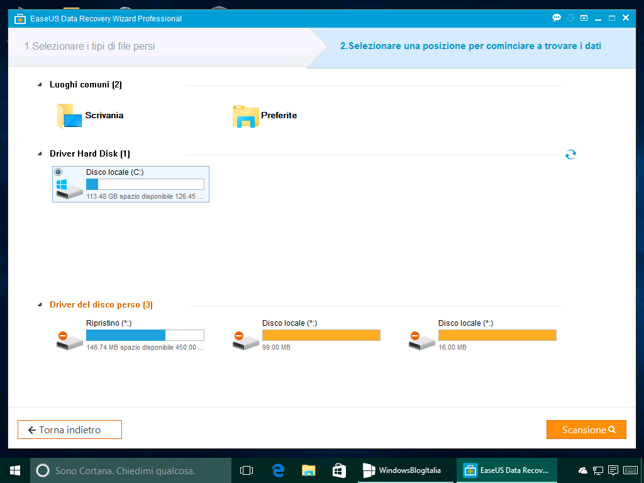The image size is (644, 483).
Task: Open File Explorer from the taskbar
Action: 308,470
